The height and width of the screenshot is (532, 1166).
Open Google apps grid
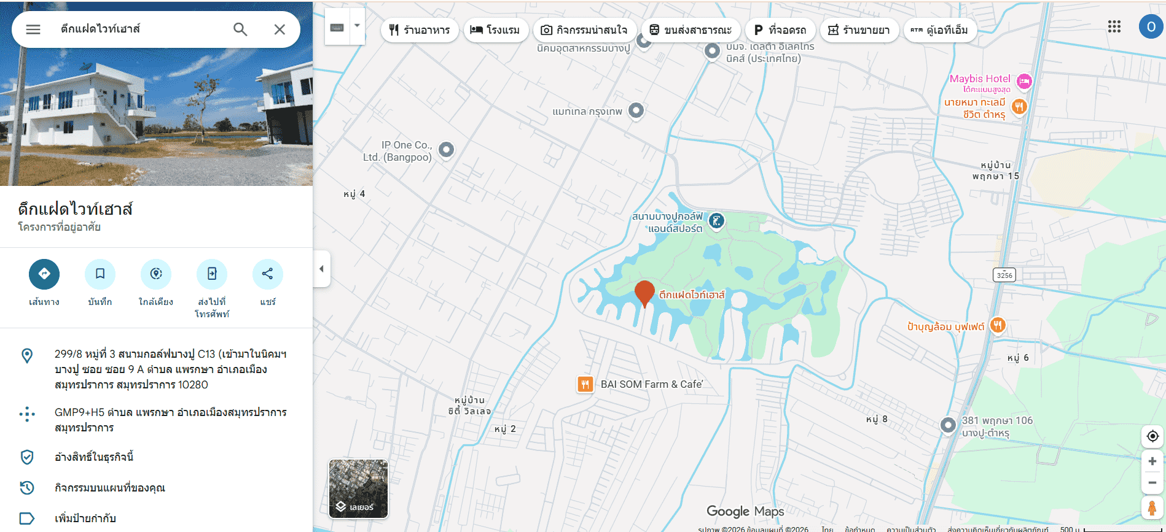point(1114,26)
